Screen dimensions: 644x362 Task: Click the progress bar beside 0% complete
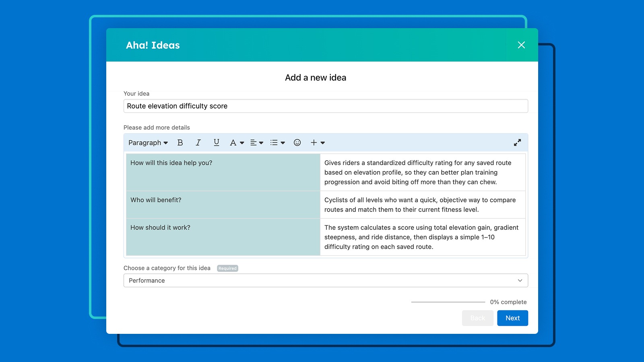(x=448, y=302)
